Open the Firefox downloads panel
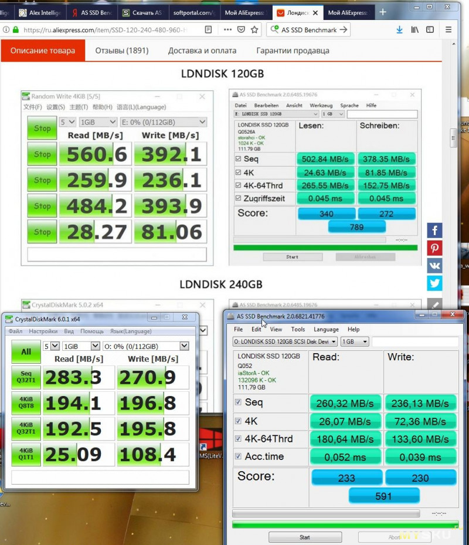The image size is (469, 545). tap(399, 30)
